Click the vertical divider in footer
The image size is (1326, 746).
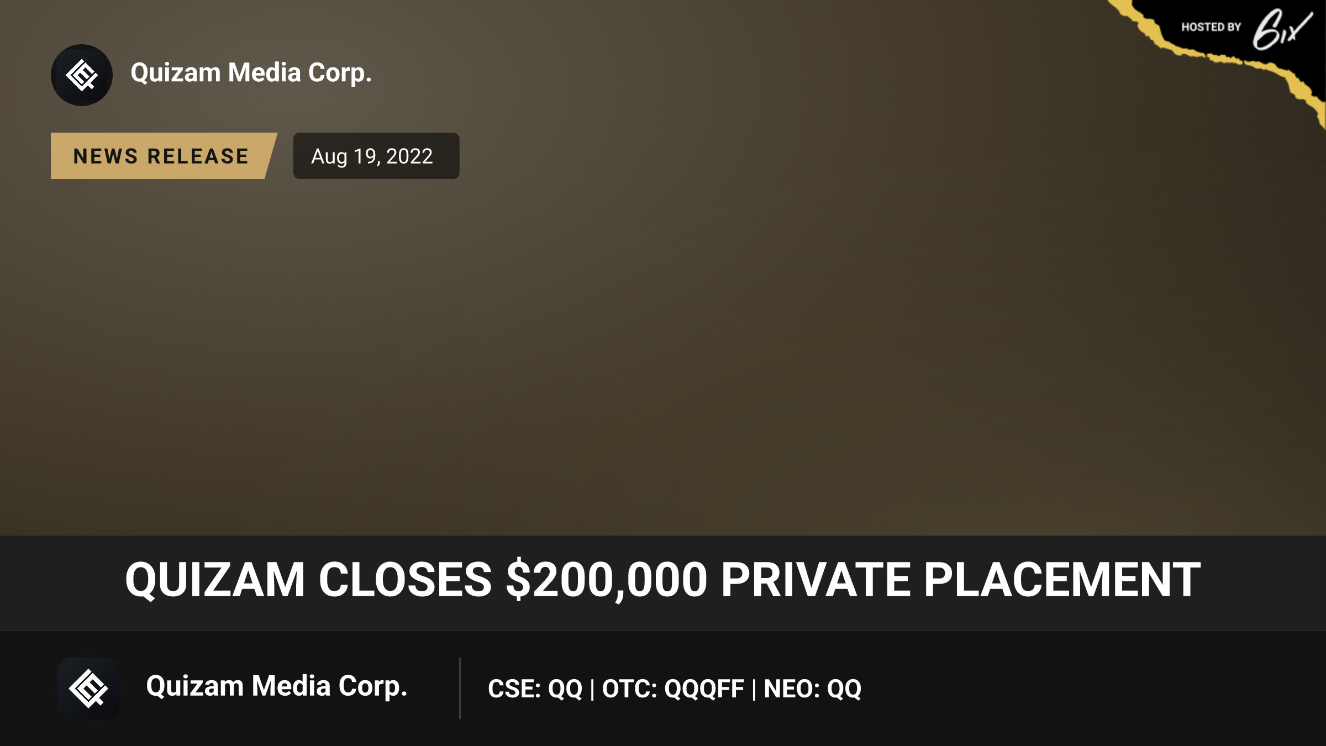(460, 688)
